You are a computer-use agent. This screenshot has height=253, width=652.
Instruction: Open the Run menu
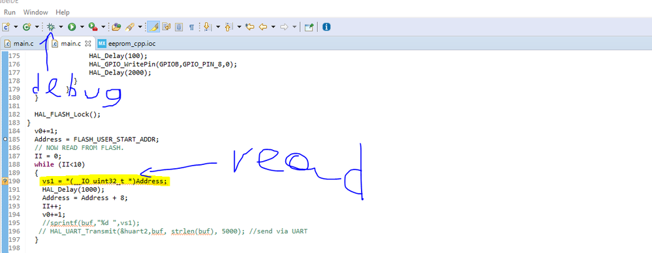[x=10, y=12]
